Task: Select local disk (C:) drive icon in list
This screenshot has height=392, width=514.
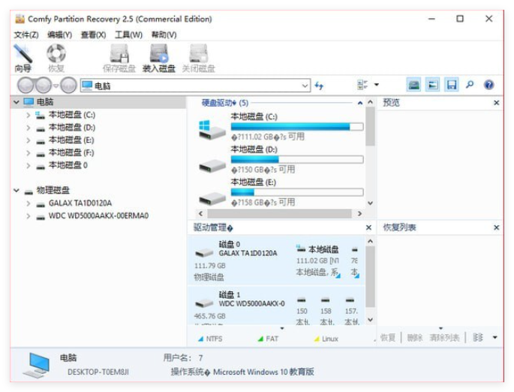Action: pyautogui.click(x=212, y=129)
